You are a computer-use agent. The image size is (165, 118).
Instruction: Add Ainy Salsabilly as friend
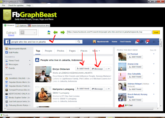tap(135, 77)
